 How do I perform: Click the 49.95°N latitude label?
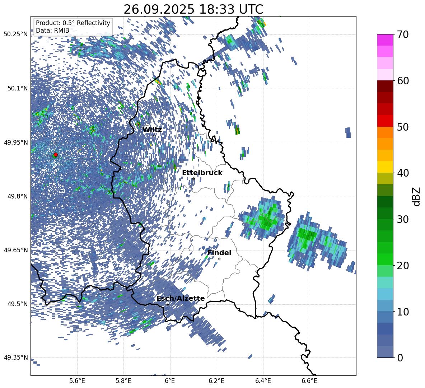tap(16, 142)
